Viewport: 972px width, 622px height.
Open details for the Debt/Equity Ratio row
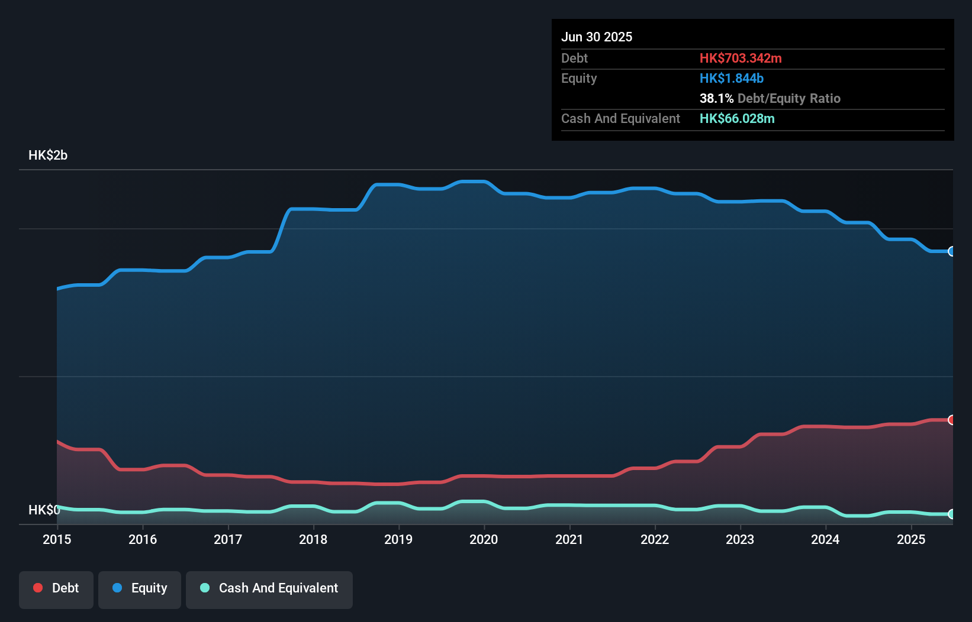click(x=770, y=98)
